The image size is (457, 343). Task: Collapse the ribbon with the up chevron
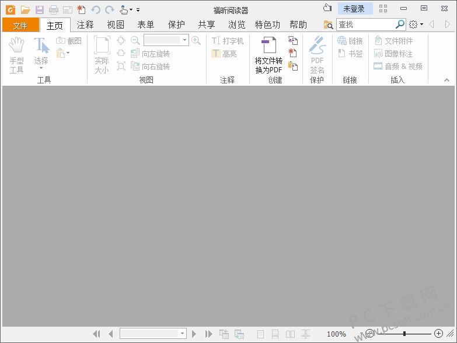[446, 80]
